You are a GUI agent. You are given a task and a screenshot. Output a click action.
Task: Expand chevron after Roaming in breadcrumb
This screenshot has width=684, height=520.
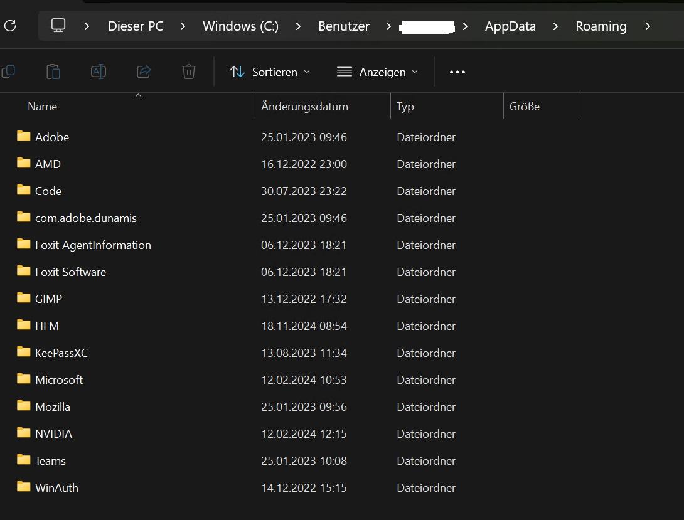coord(648,26)
